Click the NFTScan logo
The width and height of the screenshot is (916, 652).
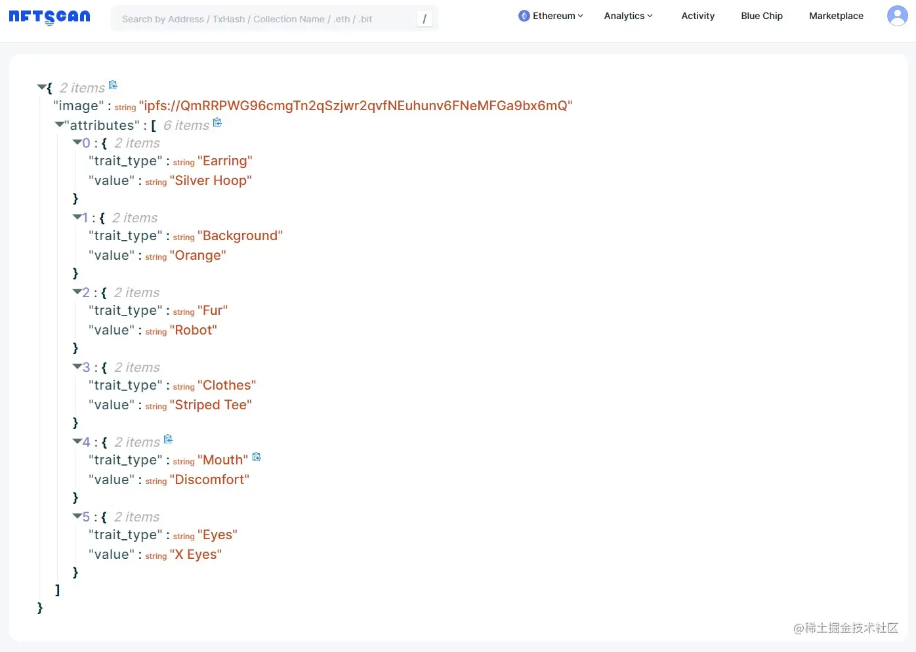[x=50, y=17]
